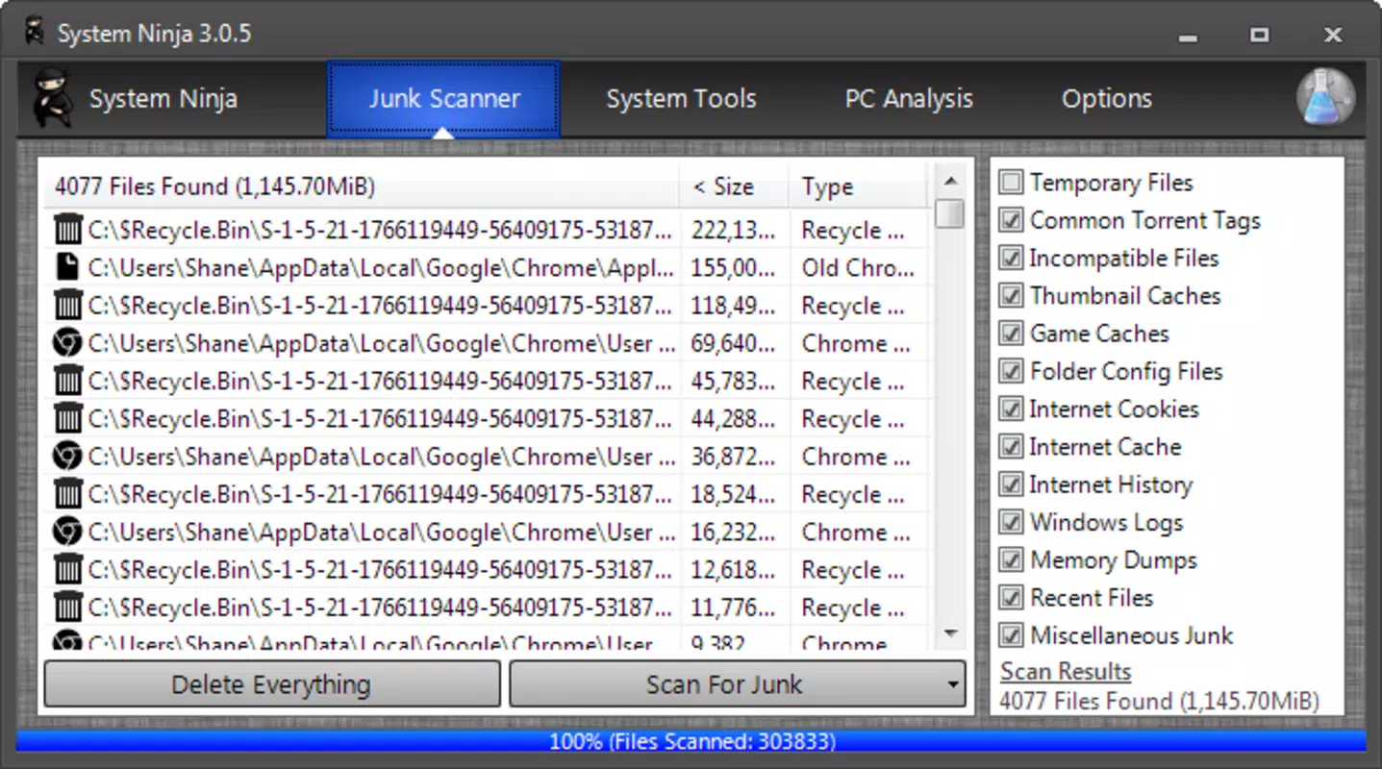The height and width of the screenshot is (769, 1382).
Task: Click the 4077 Files Found text under Scan Results
Action: pyautogui.click(x=1159, y=701)
